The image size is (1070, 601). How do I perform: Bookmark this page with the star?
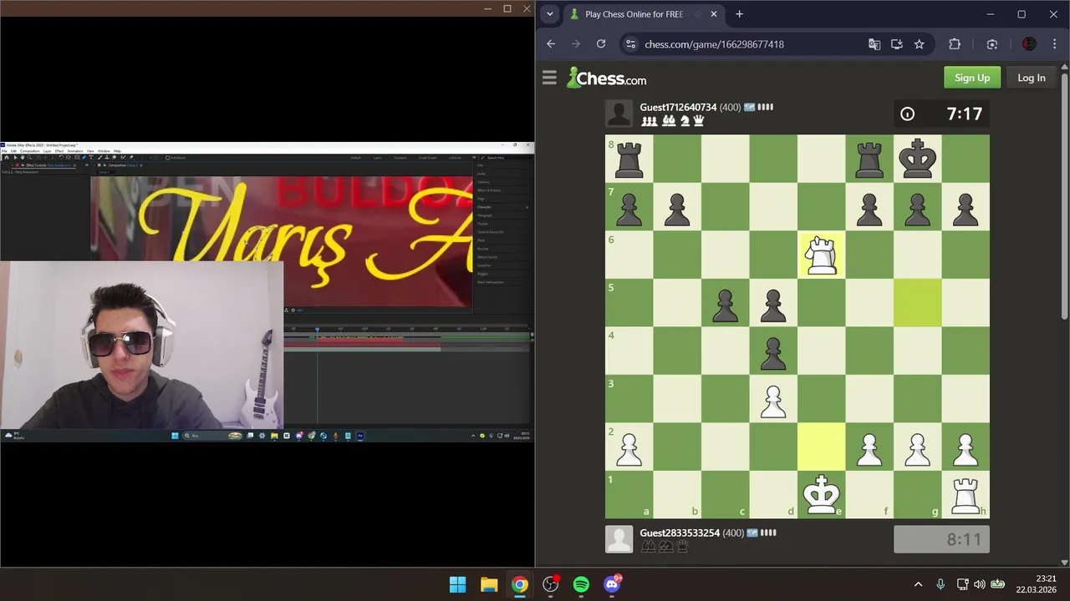pos(920,44)
